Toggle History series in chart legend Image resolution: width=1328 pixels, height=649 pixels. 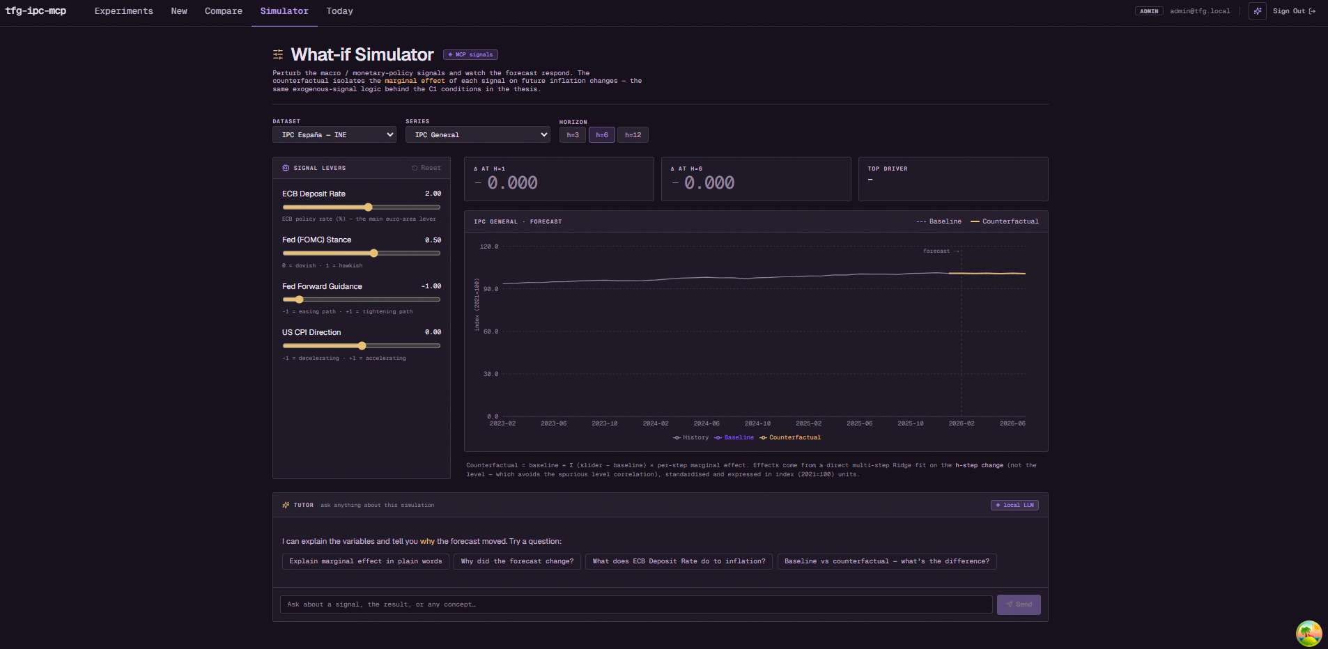pos(690,437)
